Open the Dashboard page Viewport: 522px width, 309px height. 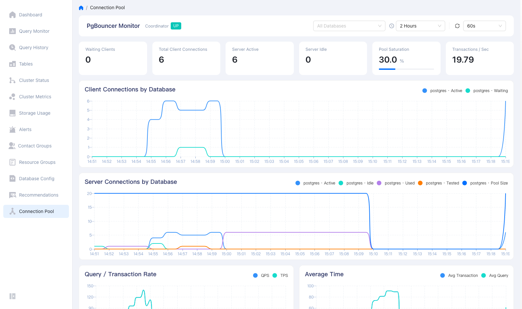click(x=36, y=15)
